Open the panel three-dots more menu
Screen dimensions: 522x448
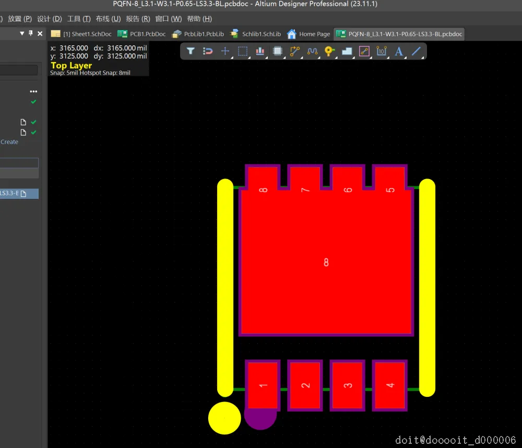click(x=33, y=91)
